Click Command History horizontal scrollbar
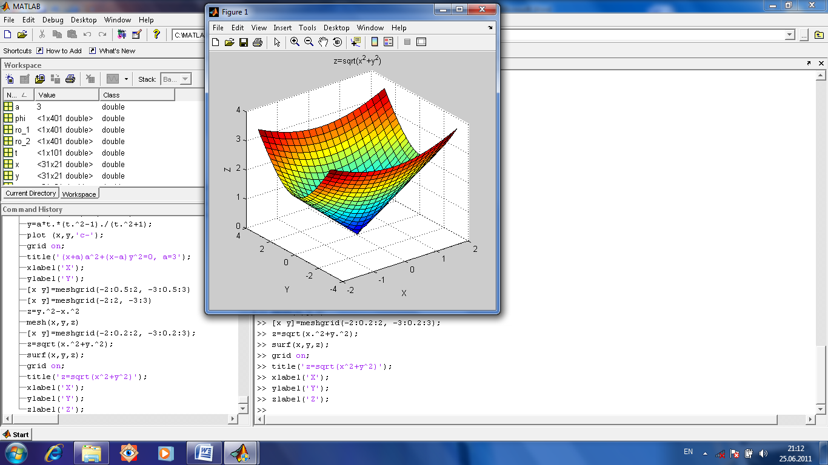 [x=120, y=419]
